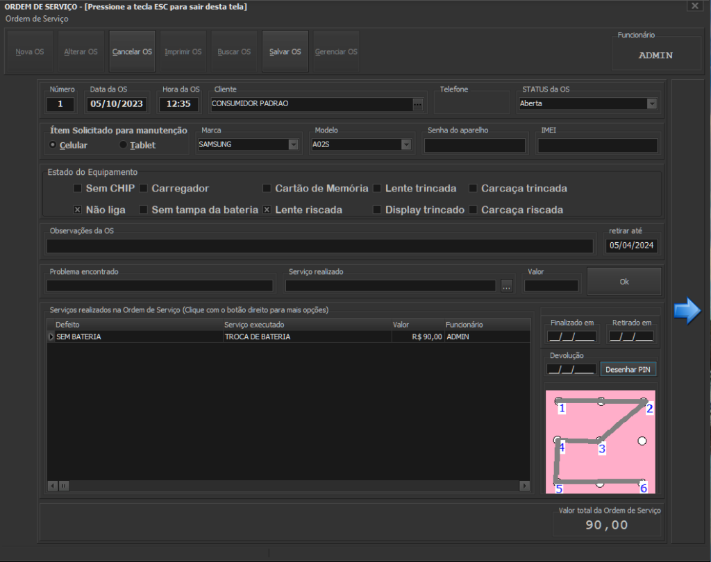
Task: Click the Desenhar PIN button
Action: tap(628, 370)
